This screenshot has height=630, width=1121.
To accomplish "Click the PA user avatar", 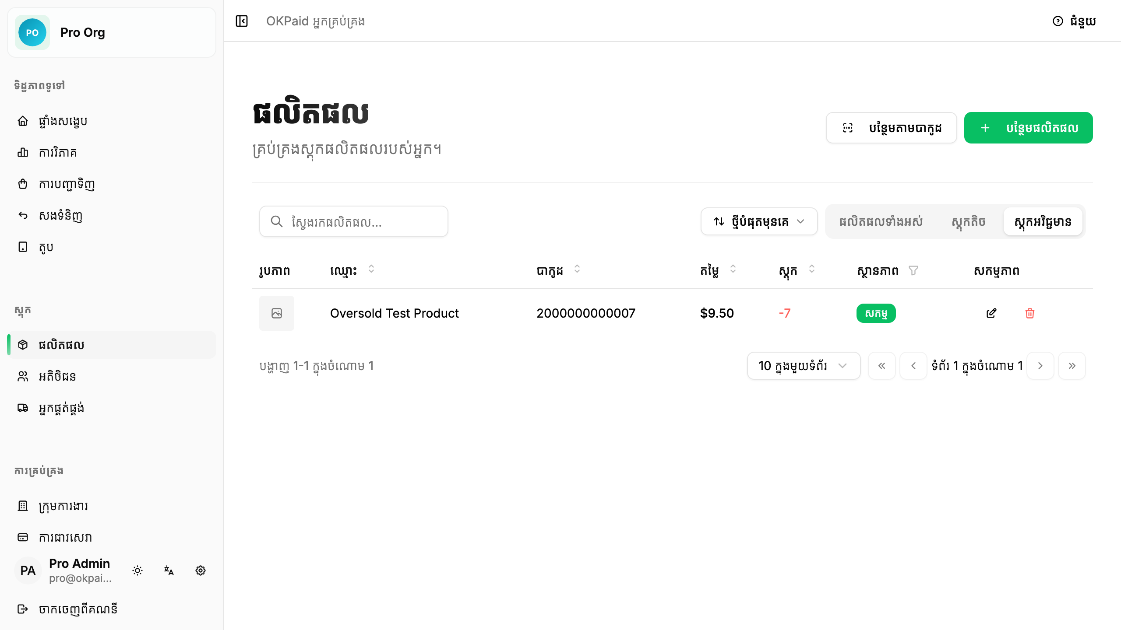I will coord(28,570).
